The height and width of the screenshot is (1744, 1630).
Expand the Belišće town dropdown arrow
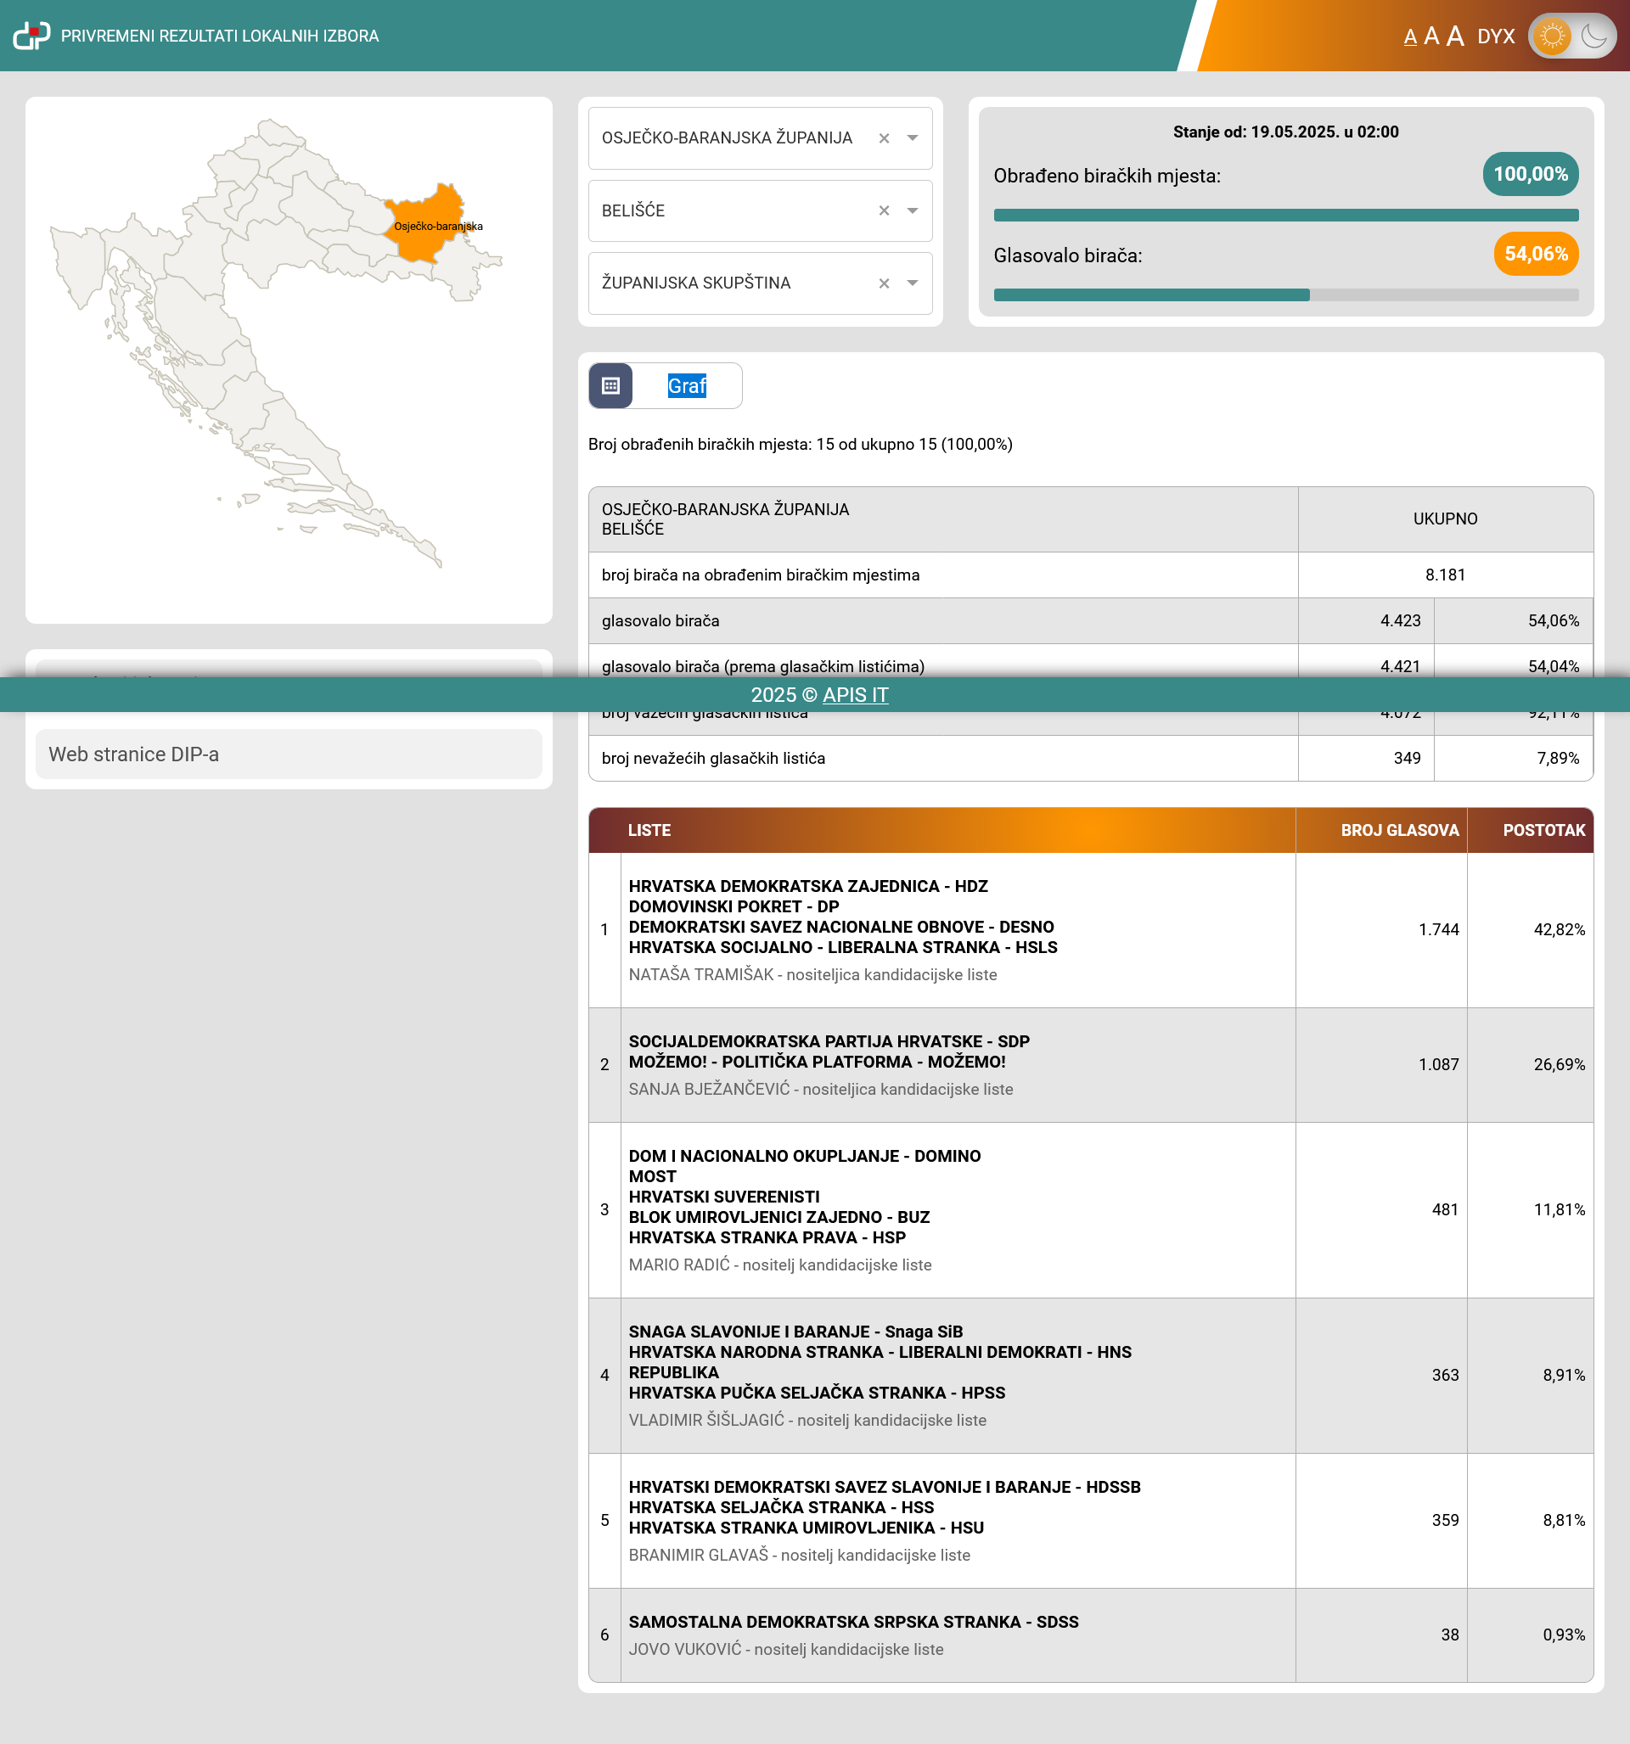coord(912,210)
